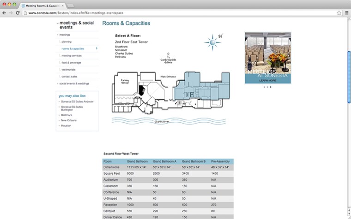
Task: Close the Meeting Rooms & Capacities tab
Action: pyautogui.click(x=62, y=6)
